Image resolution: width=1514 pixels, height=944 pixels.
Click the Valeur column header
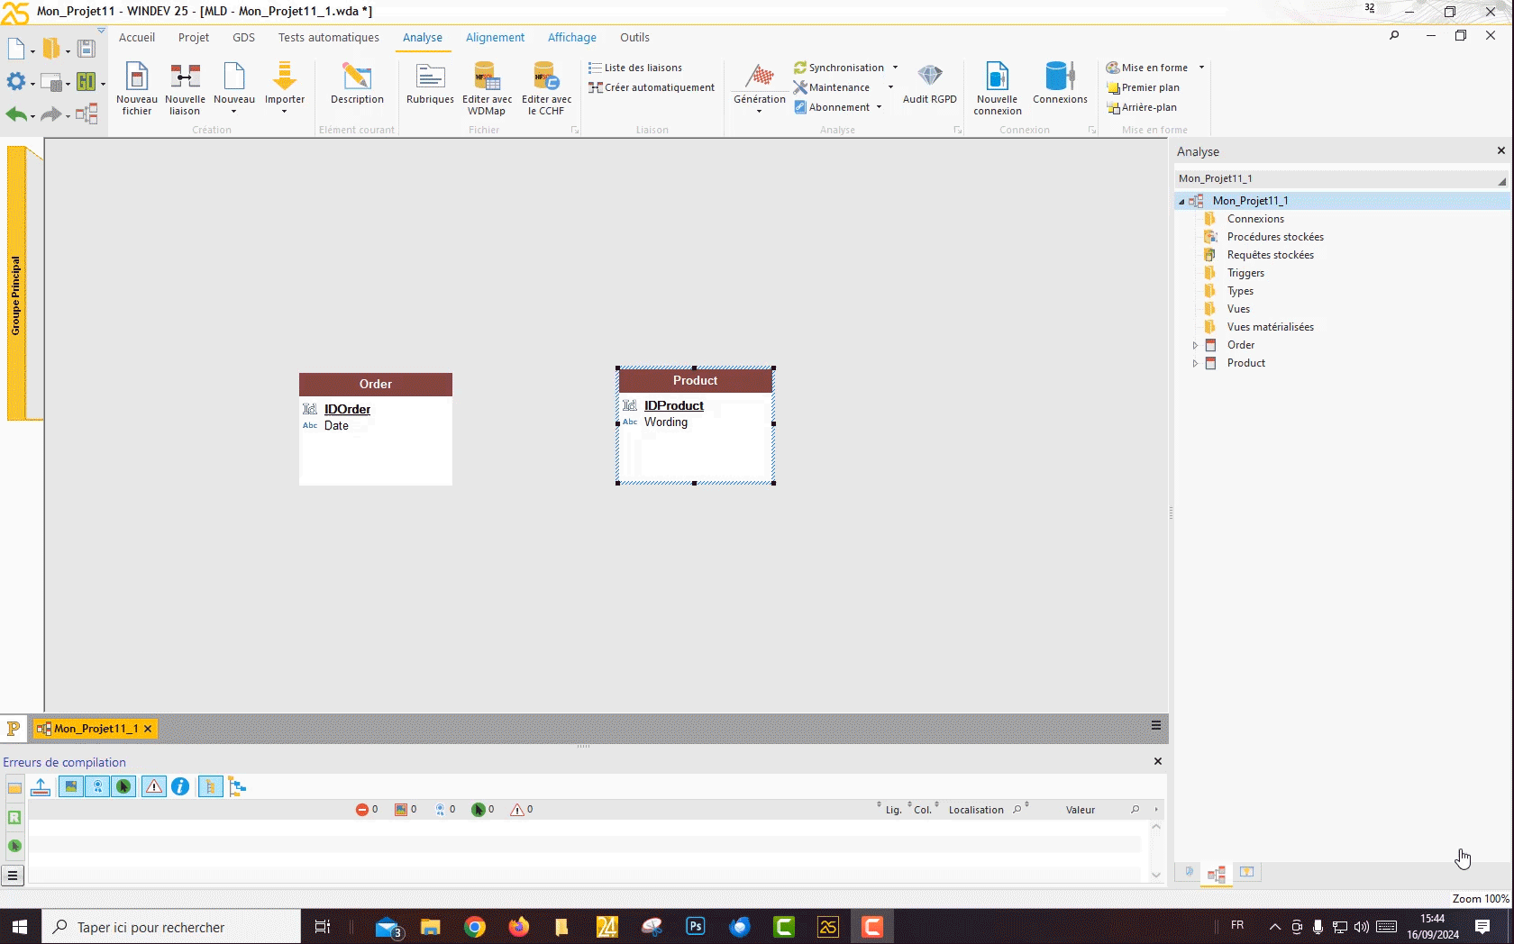click(x=1081, y=810)
